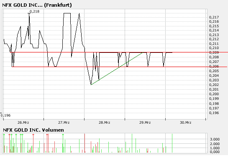Select the 30.Mrz date label

[186, 122]
